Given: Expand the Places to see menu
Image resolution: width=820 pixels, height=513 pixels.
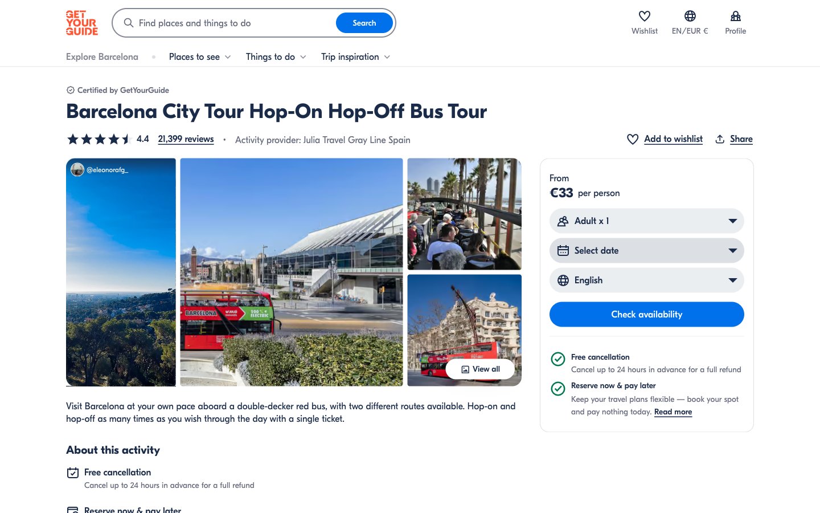Looking at the screenshot, I should pos(200,57).
